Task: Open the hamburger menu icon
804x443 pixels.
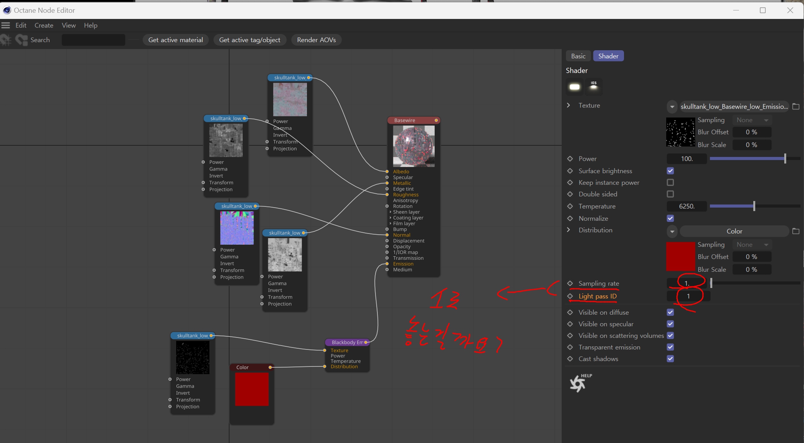Action: (x=5, y=26)
